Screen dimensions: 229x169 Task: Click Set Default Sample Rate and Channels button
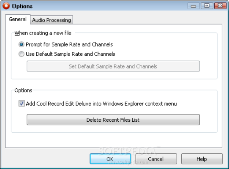coord(113,66)
